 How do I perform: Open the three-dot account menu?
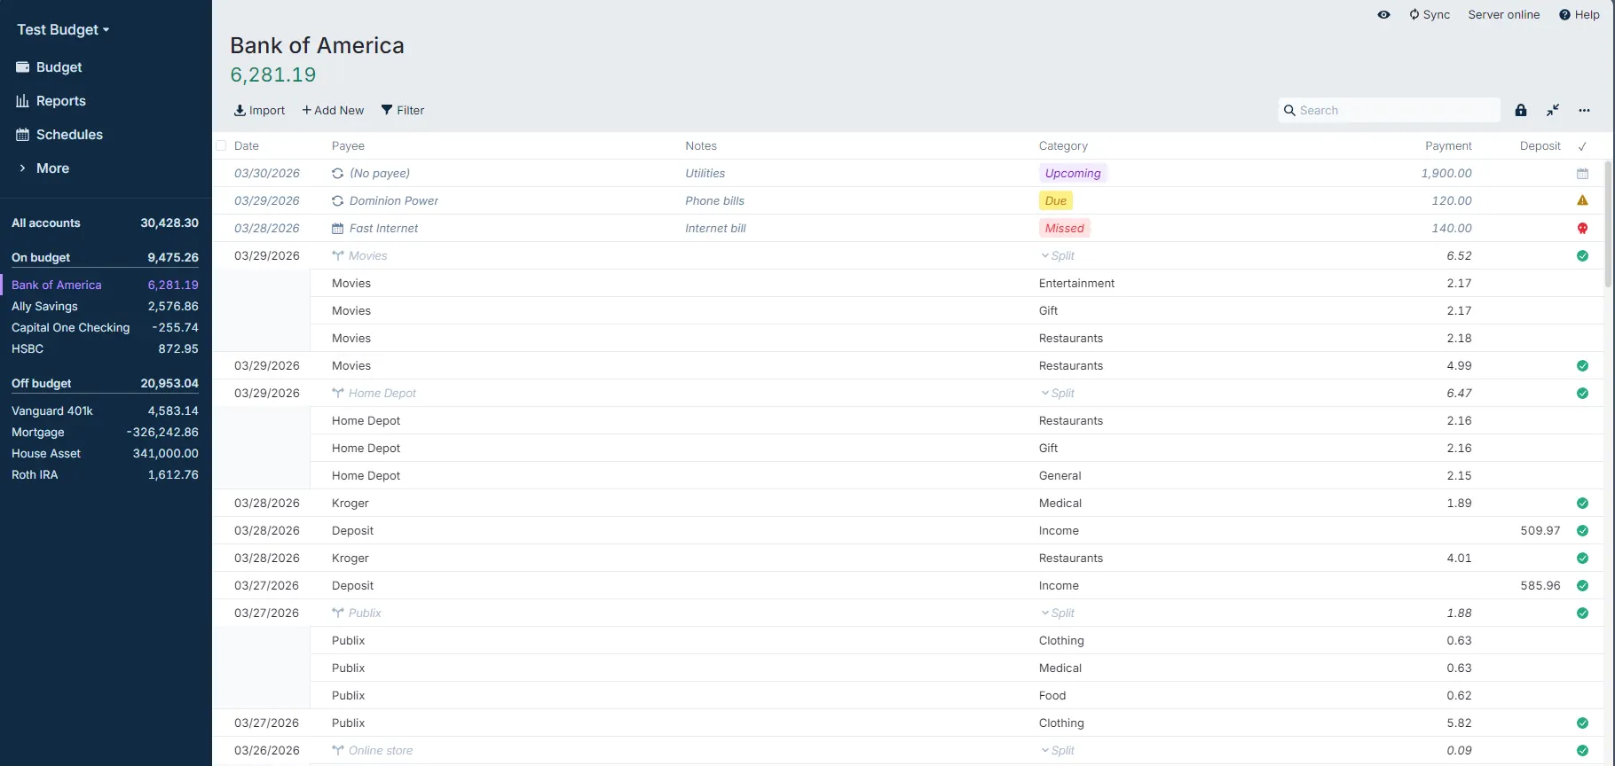click(1584, 110)
